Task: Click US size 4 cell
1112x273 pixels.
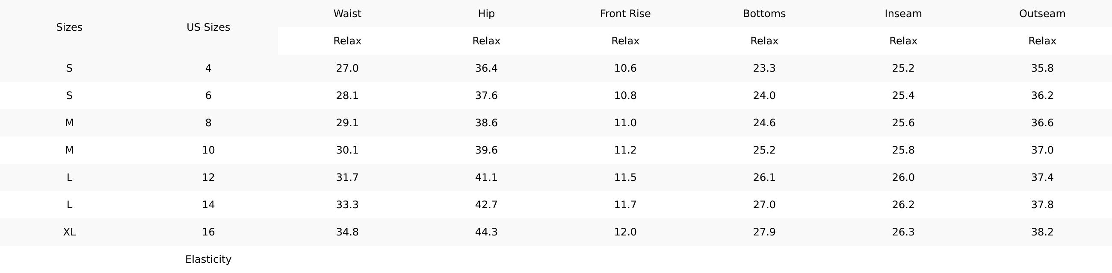Action: pyautogui.click(x=208, y=68)
